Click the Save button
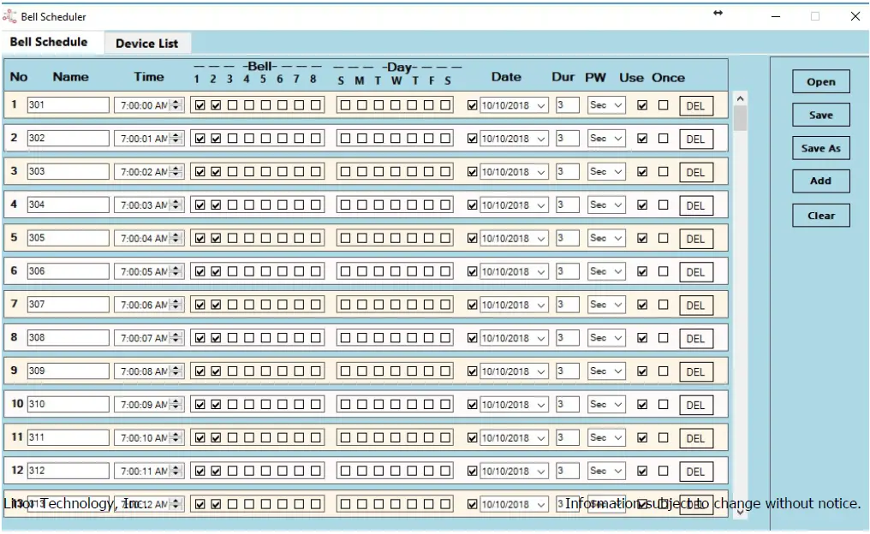 click(819, 115)
